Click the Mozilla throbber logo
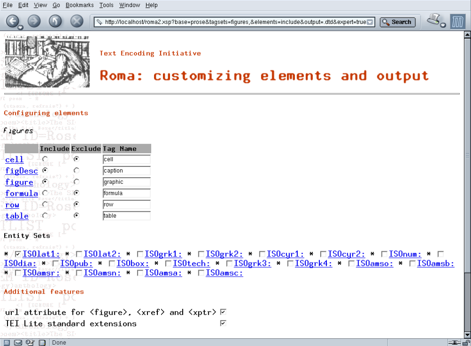Screen dimensions: 471x346 pos(457,22)
